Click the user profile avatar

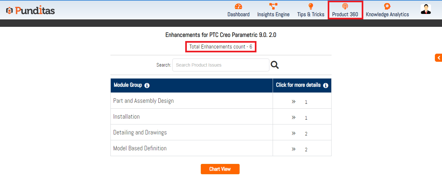(425, 9)
